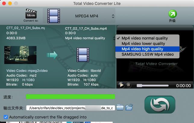Click the 0:00:00 playback time display

(x=183, y=86)
